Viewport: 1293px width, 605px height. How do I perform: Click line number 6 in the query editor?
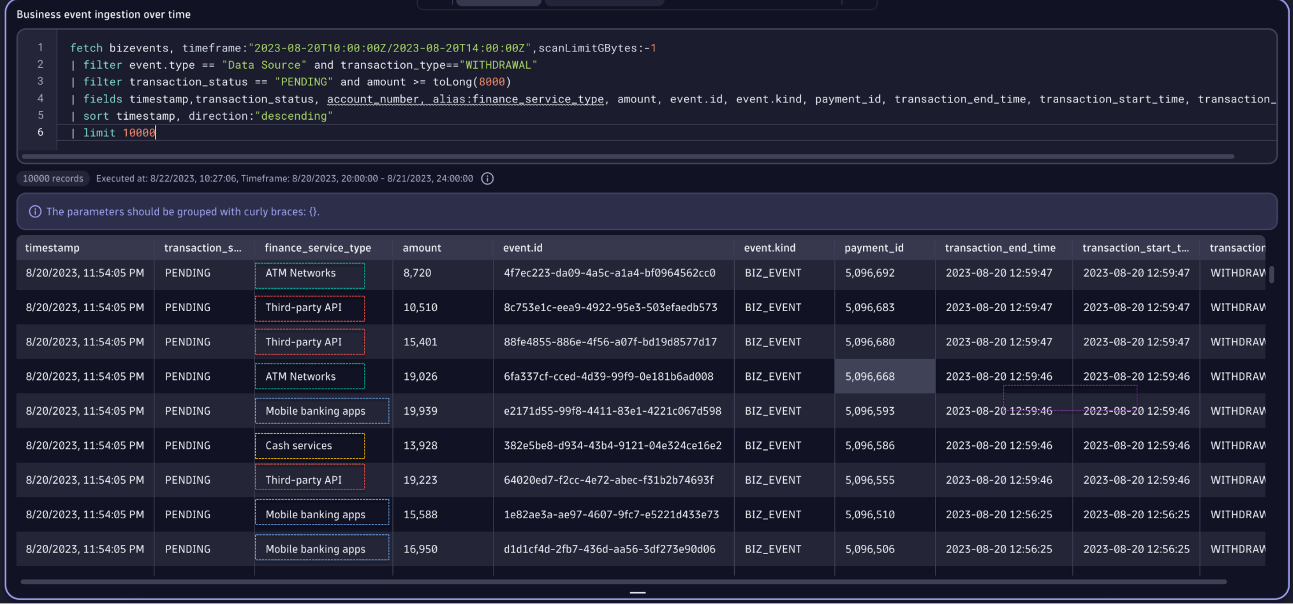(x=40, y=132)
